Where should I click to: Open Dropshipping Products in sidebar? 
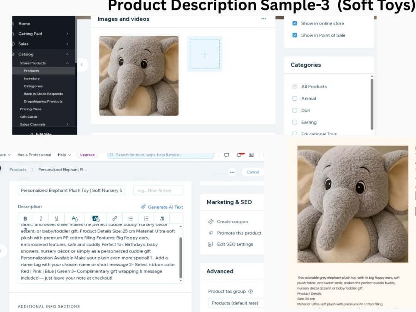tap(43, 102)
